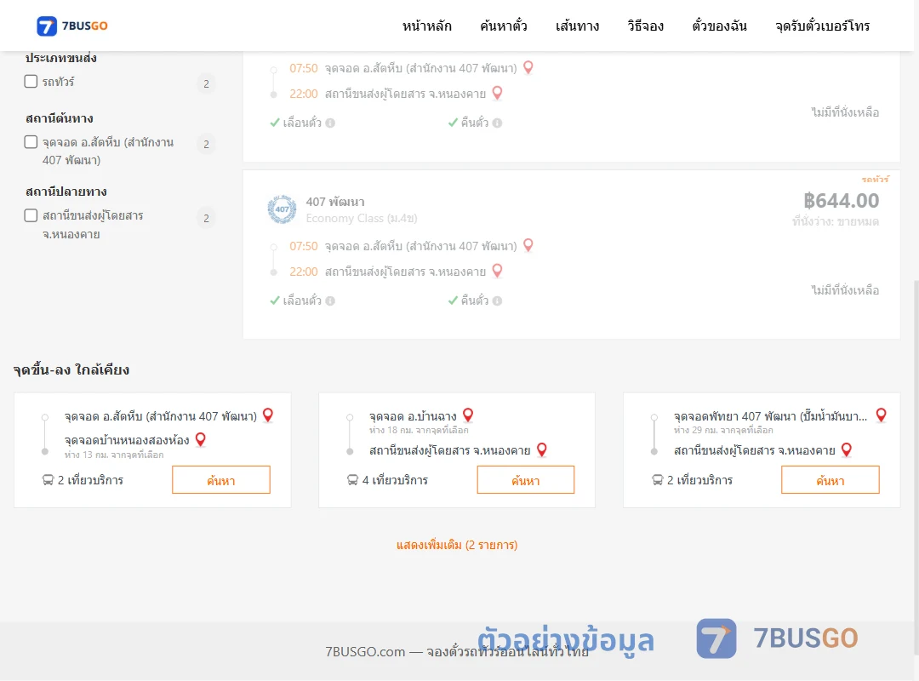
Task: Open the ค้นหาตั๋ว menu item
Action: (x=504, y=26)
